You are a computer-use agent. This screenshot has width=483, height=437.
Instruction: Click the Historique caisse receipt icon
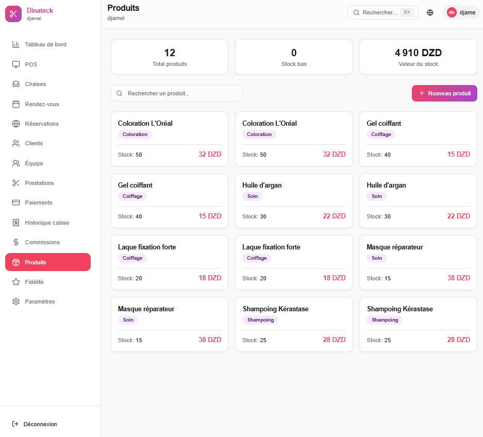(x=15, y=223)
